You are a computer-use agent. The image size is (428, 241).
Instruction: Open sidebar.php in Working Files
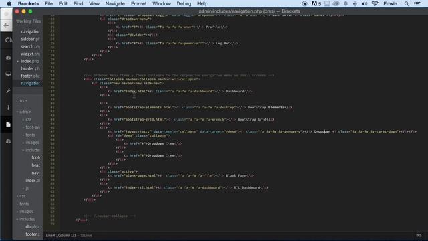30,39
